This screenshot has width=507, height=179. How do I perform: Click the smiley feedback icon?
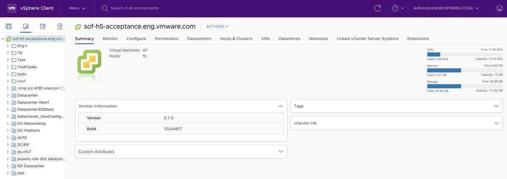pos(499,8)
